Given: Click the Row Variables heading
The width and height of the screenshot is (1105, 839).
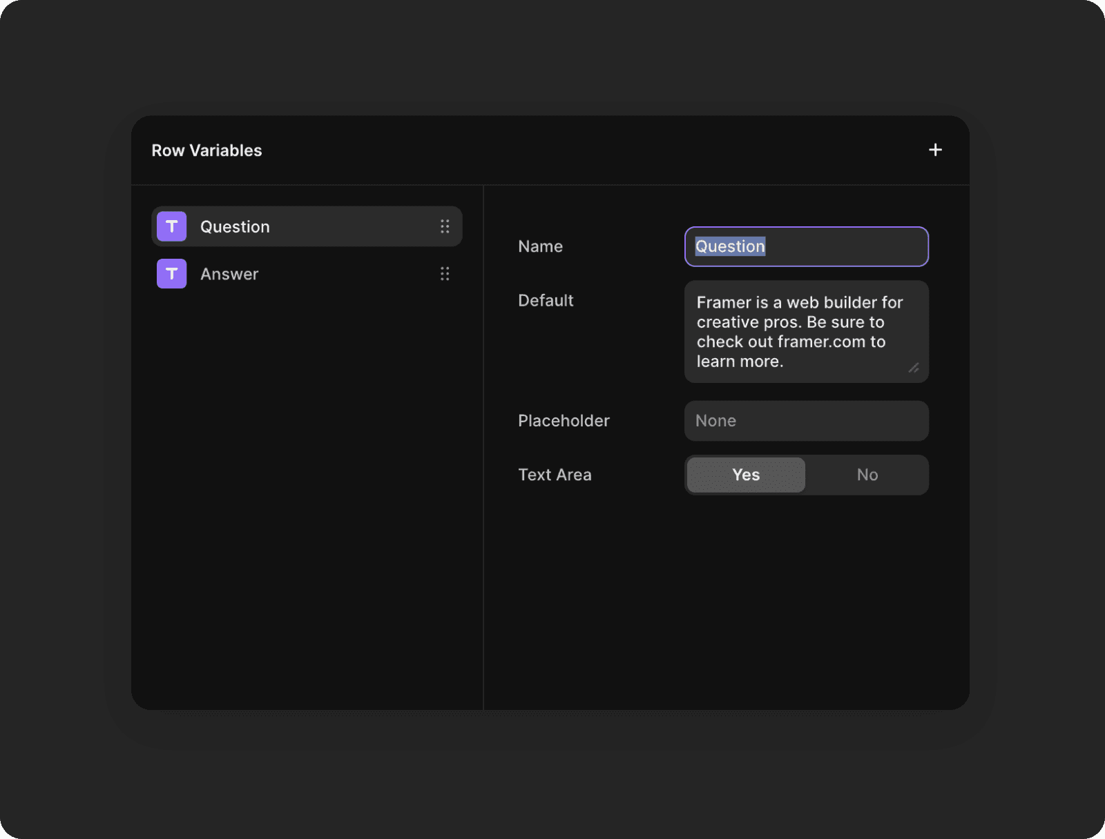Looking at the screenshot, I should point(206,150).
